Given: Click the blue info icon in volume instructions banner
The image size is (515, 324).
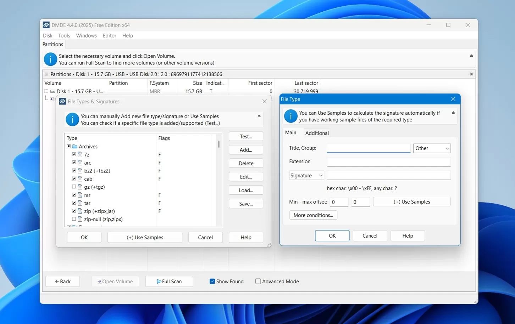Looking at the screenshot, I should (50, 59).
